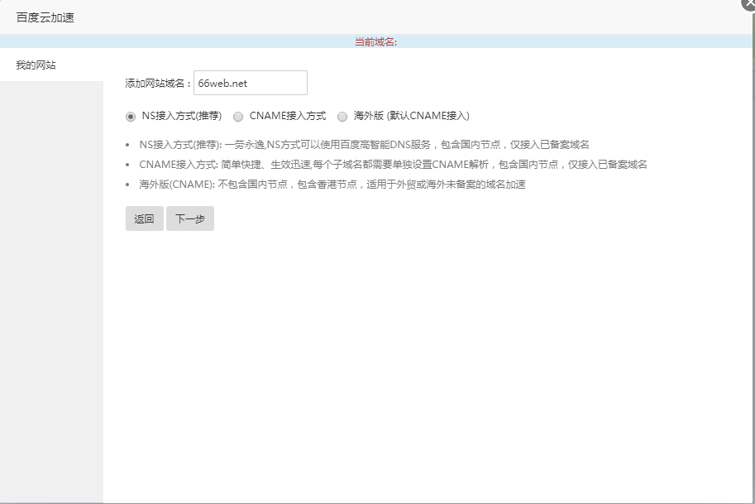The height and width of the screenshot is (504, 755).
Task: Click the 海外版(CNAME) description bullet text
Action: 332,184
